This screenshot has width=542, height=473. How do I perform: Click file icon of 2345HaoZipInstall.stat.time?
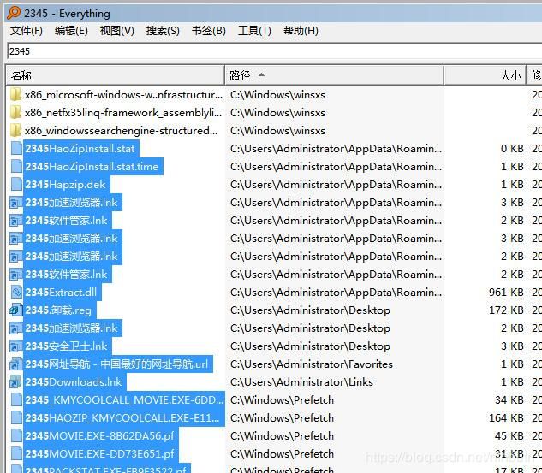(16, 167)
